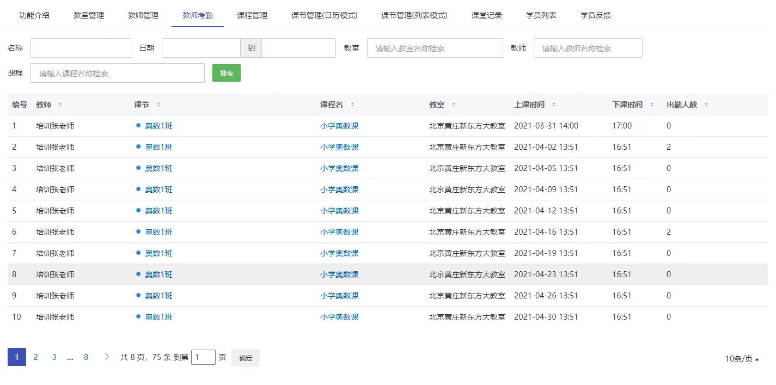Click the 确定 page jump button
Screen dimensions: 776x385
click(x=246, y=358)
